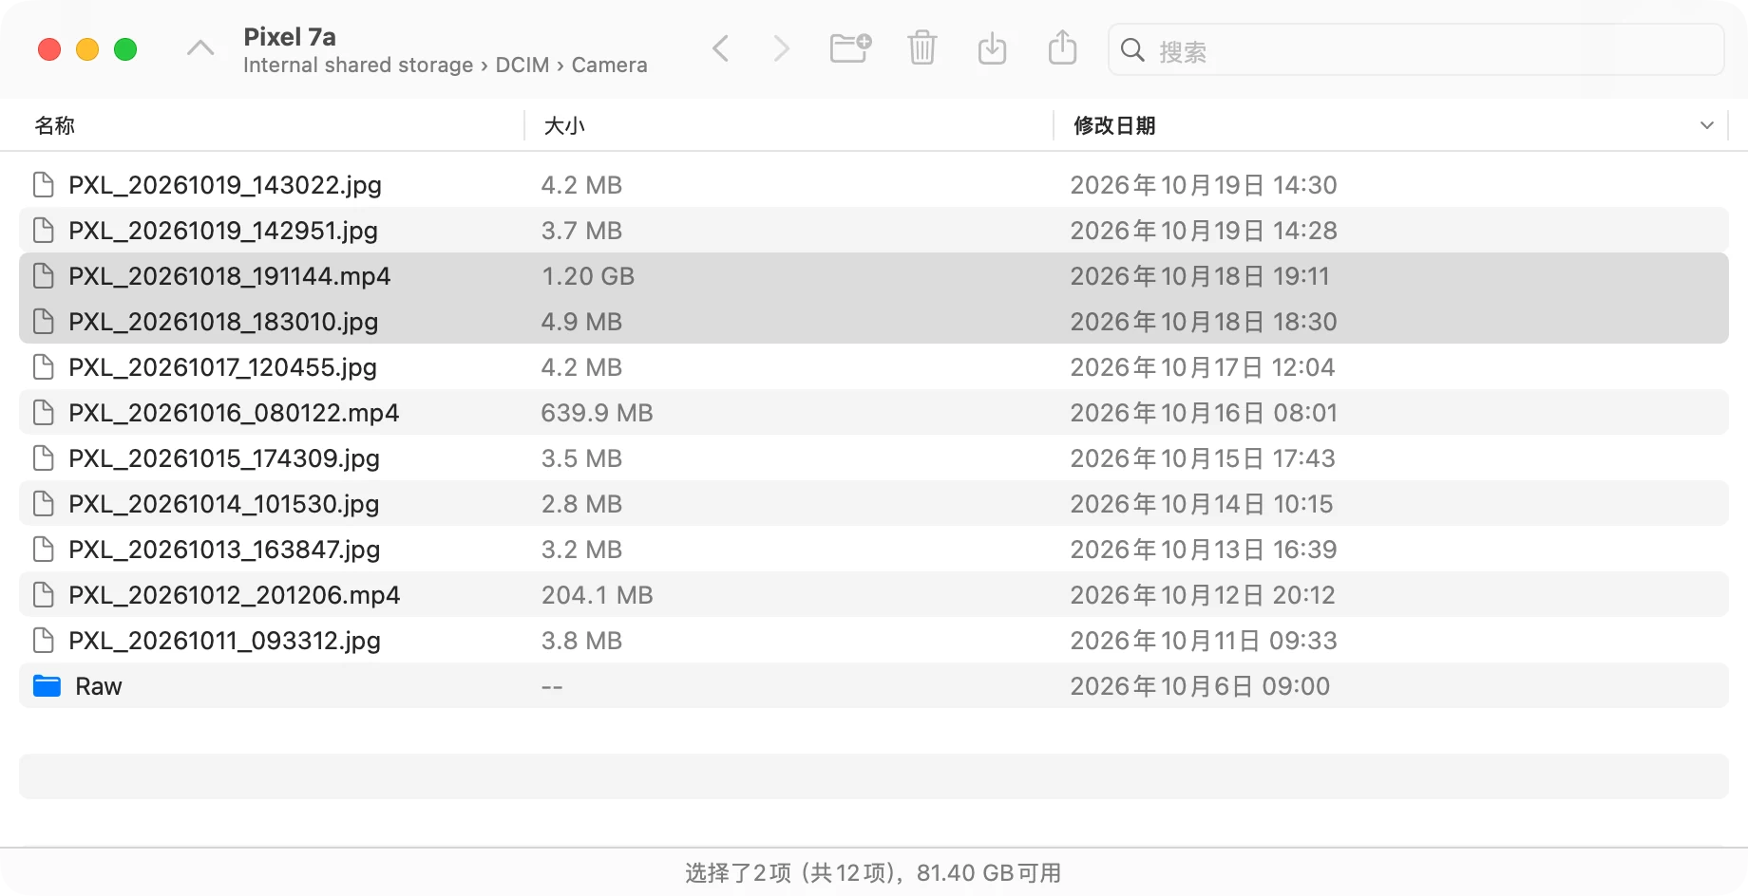Click the search magnifier icon

pyautogui.click(x=1132, y=49)
